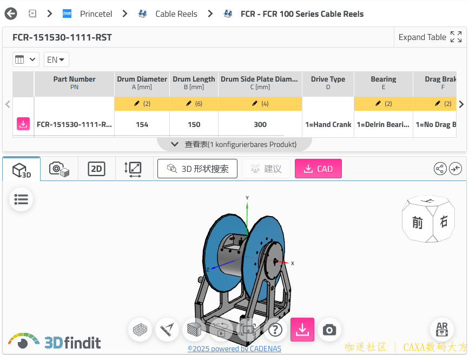Click the fit-to-view frame tool
The image size is (469, 355).
(248, 330)
